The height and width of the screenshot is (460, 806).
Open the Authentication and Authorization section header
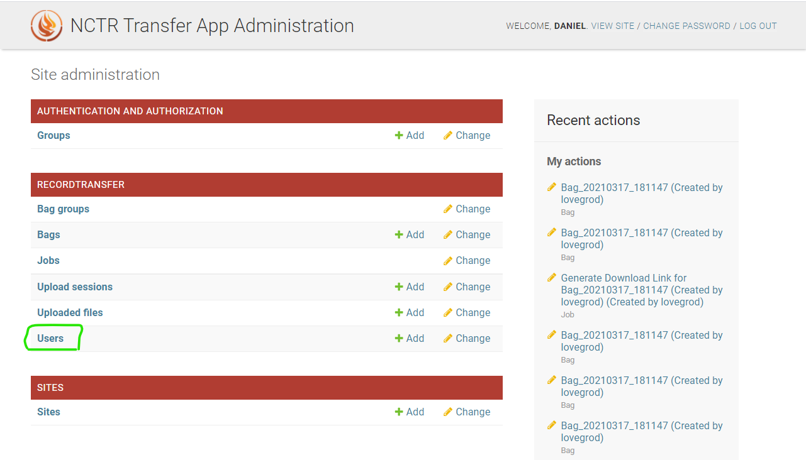pyautogui.click(x=130, y=111)
